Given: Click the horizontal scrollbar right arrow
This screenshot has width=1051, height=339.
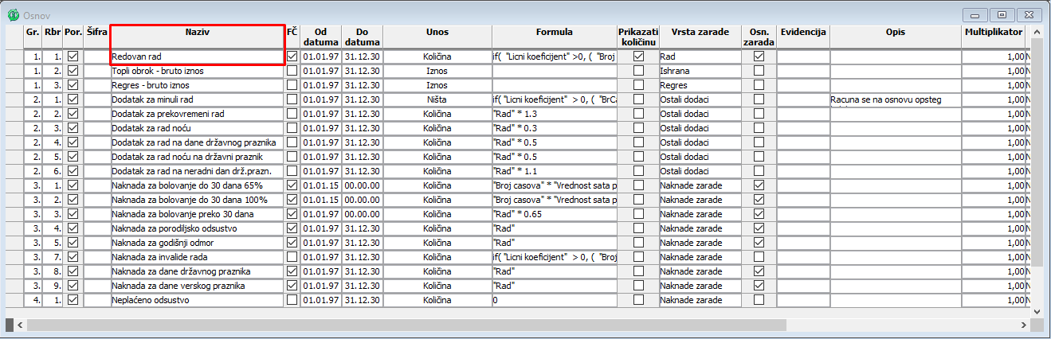Looking at the screenshot, I should point(1025,325).
